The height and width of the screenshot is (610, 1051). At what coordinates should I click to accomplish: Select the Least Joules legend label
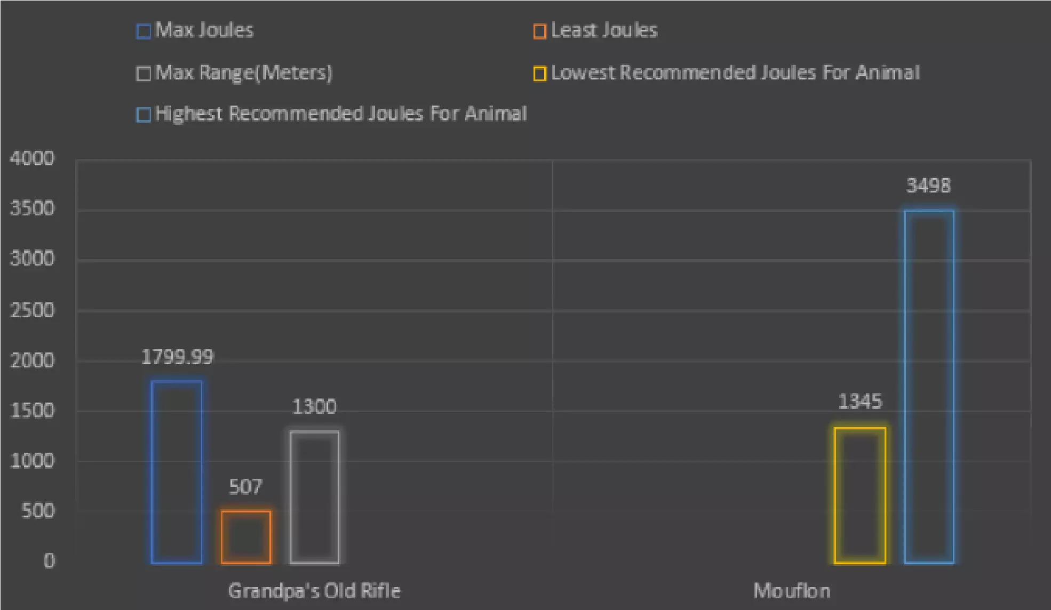click(604, 30)
